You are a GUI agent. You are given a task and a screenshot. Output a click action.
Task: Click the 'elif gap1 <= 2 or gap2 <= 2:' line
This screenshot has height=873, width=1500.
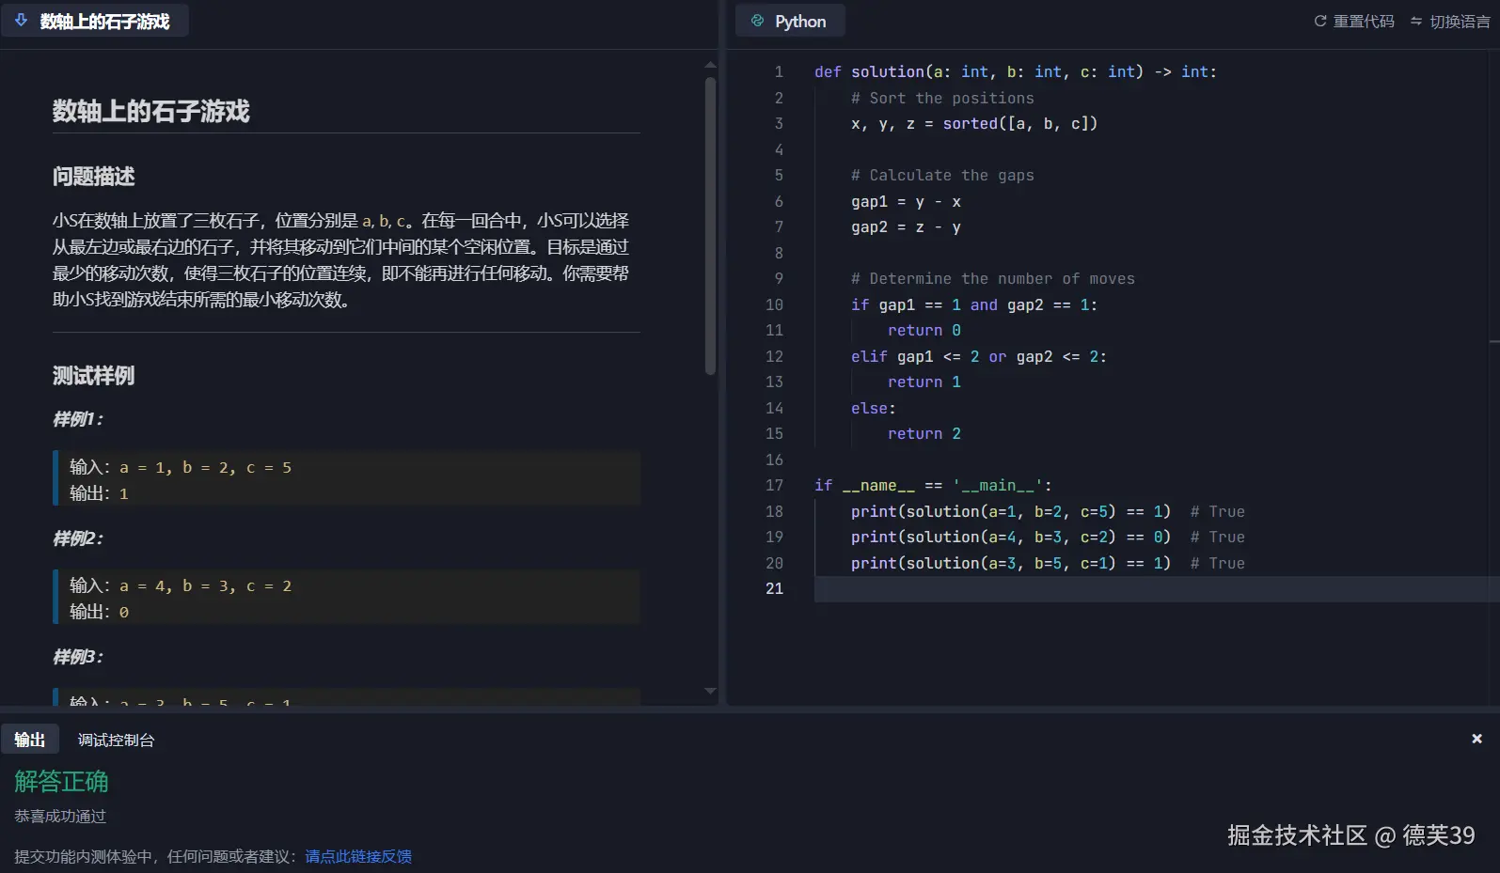(x=979, y=356)
